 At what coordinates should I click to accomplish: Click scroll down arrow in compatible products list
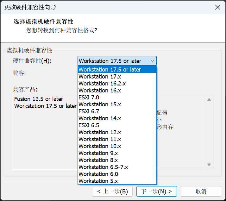click(x=209, y=165)
